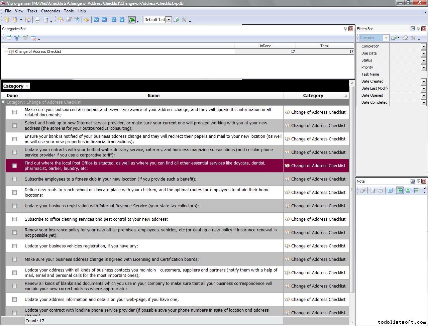Open the Tools menu
428x326 pixels.
[69, 11]
